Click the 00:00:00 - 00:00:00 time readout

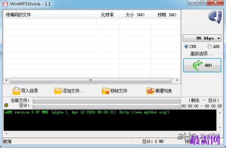pyautogui.click(x=202, y=106)
